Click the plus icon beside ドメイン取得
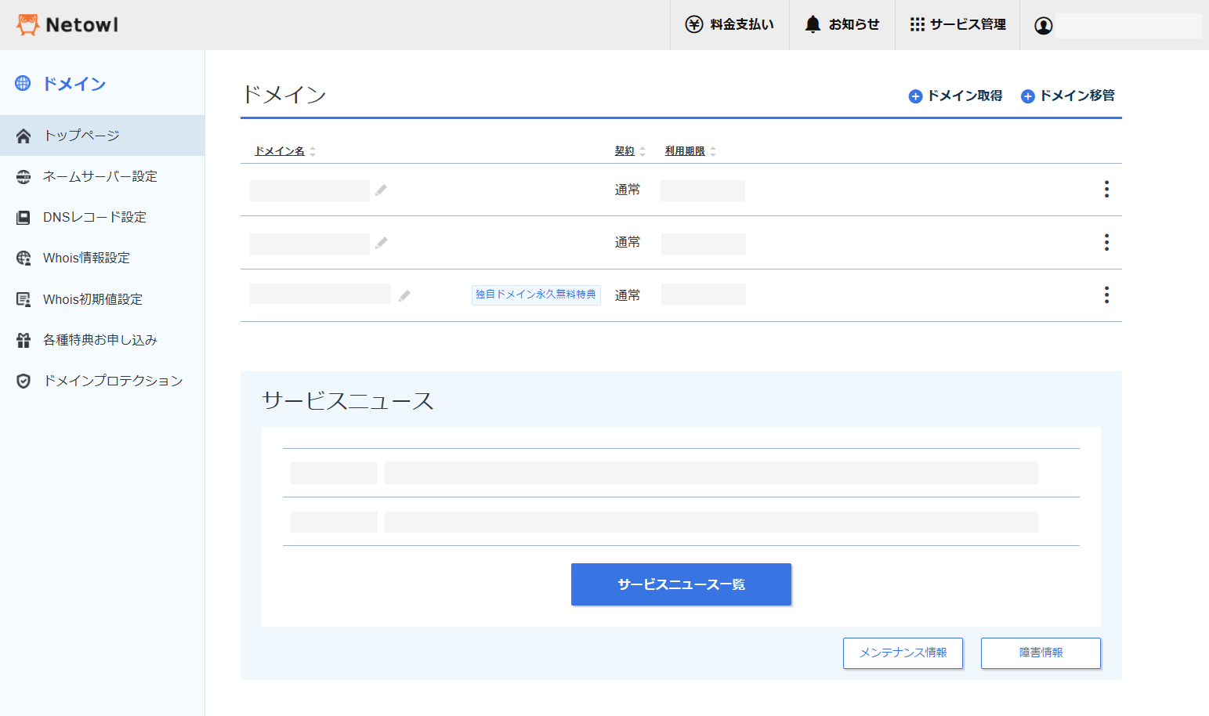 click(x=915, y=96)
